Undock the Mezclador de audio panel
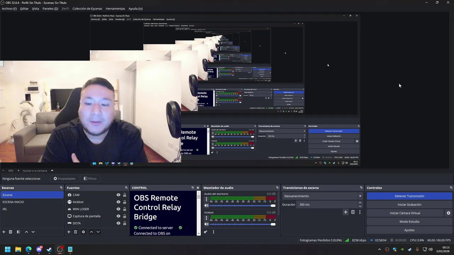 (x=277, y=188)
